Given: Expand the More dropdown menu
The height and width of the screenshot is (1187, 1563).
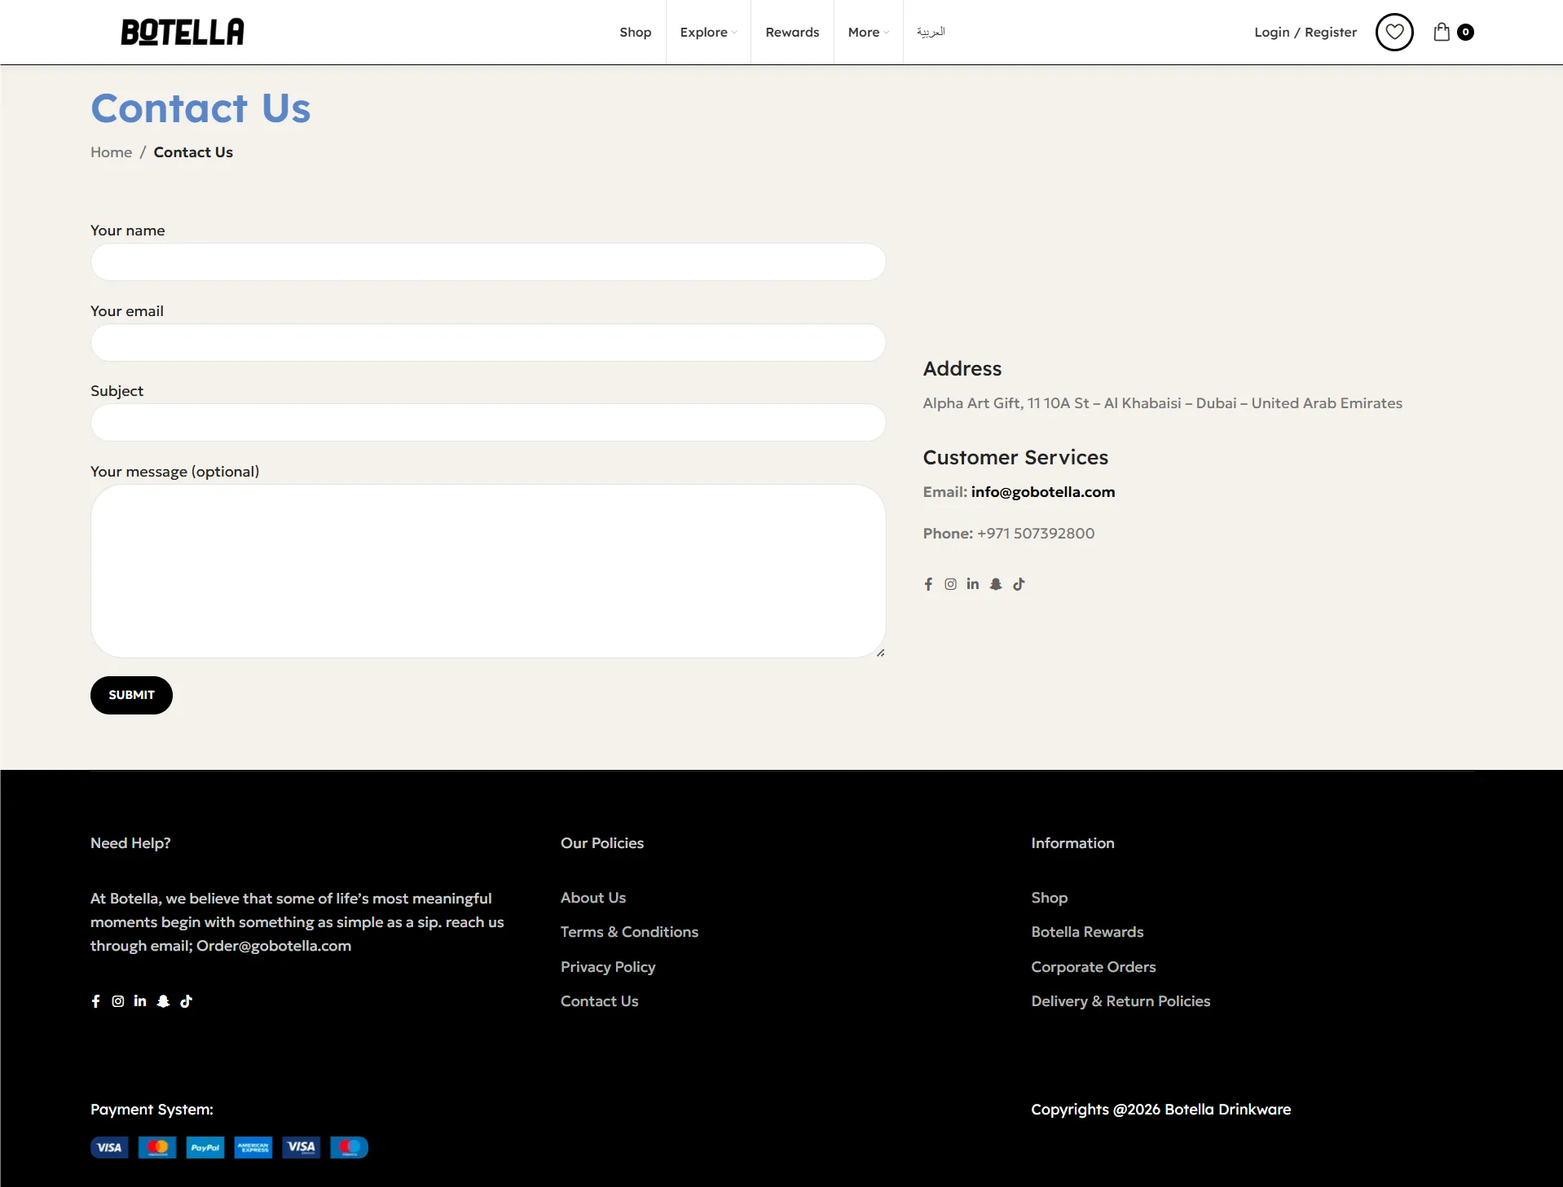Looking at the screenshot, I should (868, 33).
